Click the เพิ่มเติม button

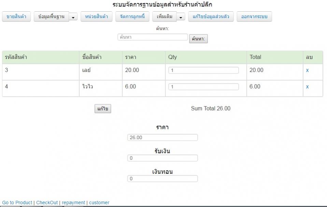(x=165, y=16)
